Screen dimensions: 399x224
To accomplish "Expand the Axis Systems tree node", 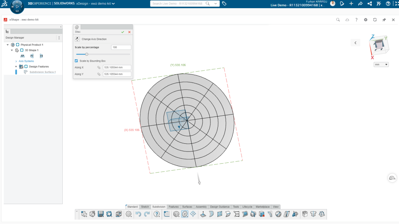I will [x=16, y=61].
